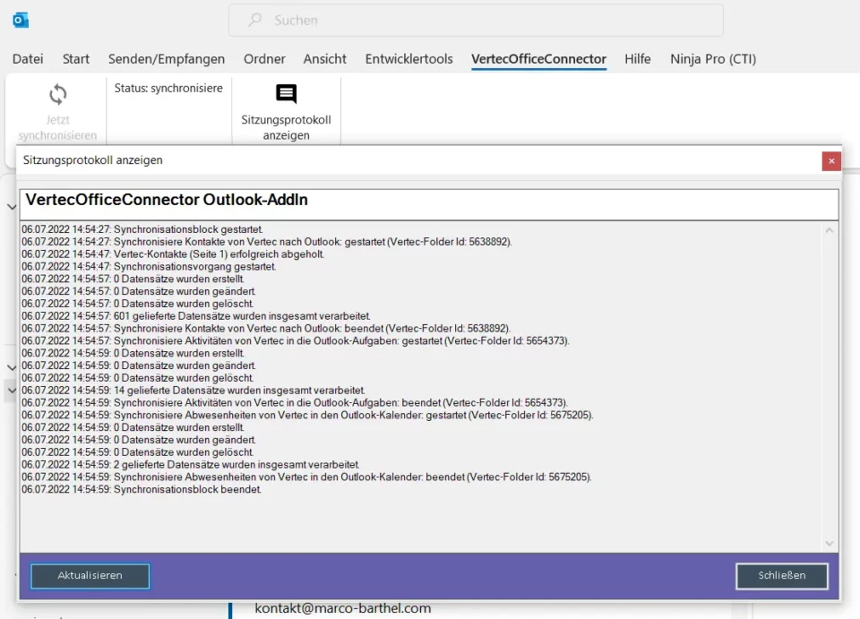Click '0 Datensätze wurden geändert' at 14:54:57
Viewport: 860px width, 619px height.
(x=138, y=291)
